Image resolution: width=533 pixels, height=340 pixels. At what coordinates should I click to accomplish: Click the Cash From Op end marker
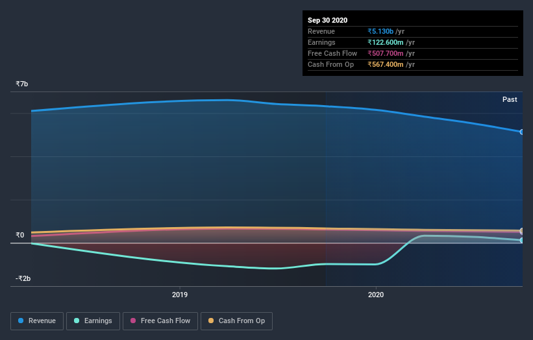tap(522, 230)
